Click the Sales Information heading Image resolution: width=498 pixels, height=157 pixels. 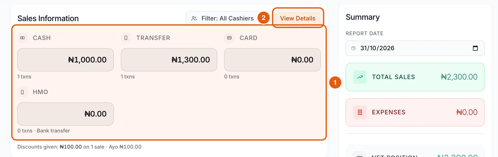48,18
